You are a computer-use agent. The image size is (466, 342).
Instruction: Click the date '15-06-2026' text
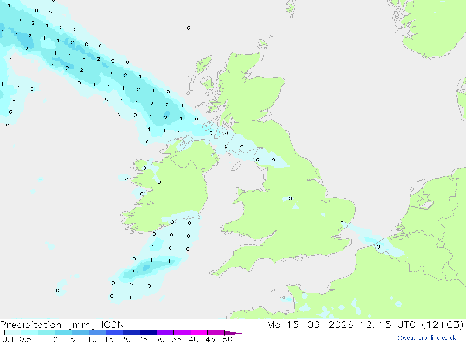pos(320,324)
